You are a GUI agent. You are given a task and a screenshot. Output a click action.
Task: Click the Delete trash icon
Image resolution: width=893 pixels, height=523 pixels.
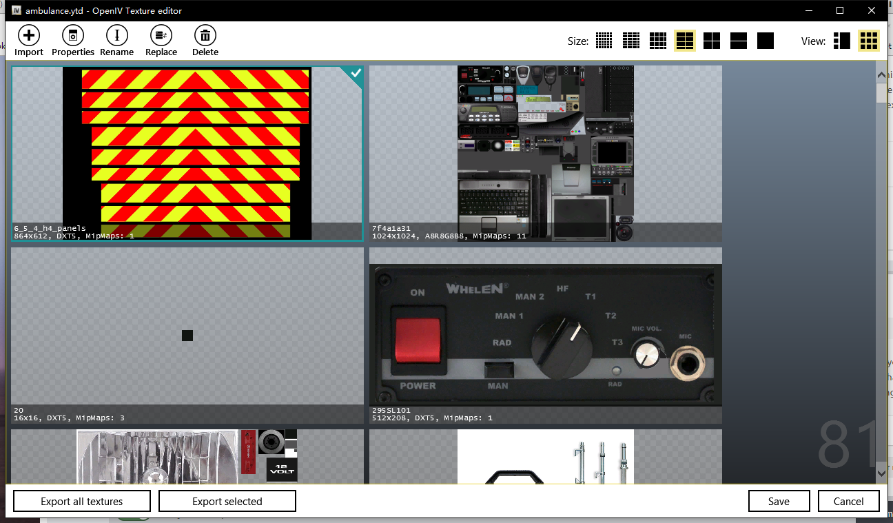pos(205,36)
